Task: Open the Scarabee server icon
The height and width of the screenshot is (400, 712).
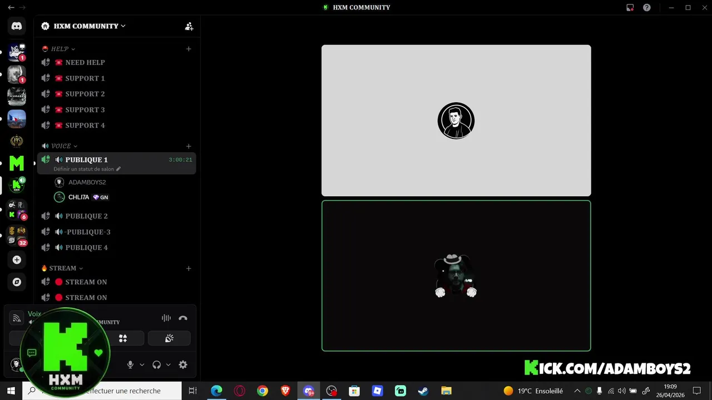Action: (x=17, y=96)
